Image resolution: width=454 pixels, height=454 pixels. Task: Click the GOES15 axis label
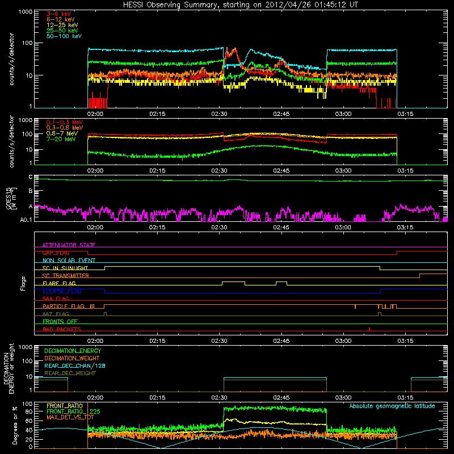coord(11,199)
